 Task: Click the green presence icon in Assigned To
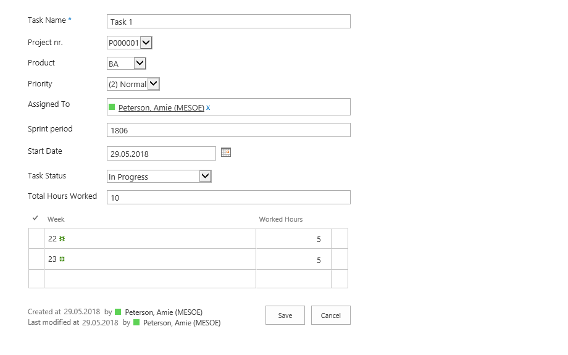click(112, 107)
